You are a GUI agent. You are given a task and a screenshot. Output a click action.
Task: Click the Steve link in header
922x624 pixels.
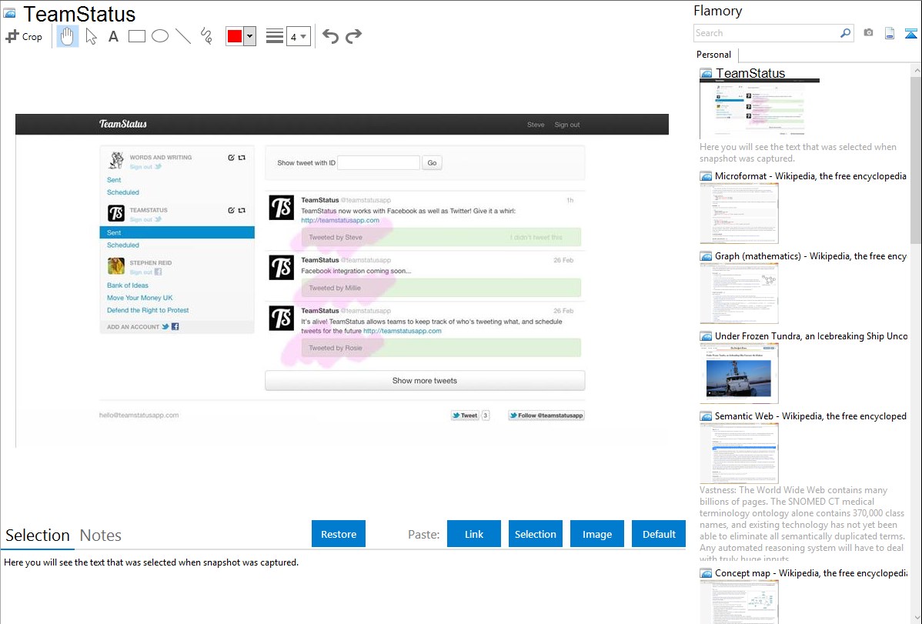pos(536,125)
